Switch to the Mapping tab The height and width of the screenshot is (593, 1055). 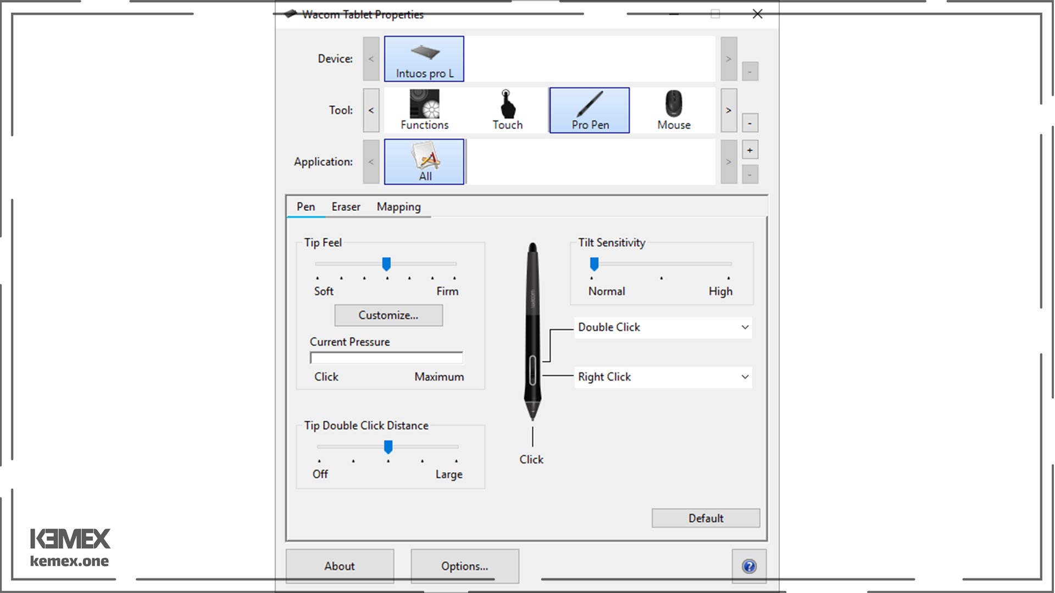(x=399, y=207)
